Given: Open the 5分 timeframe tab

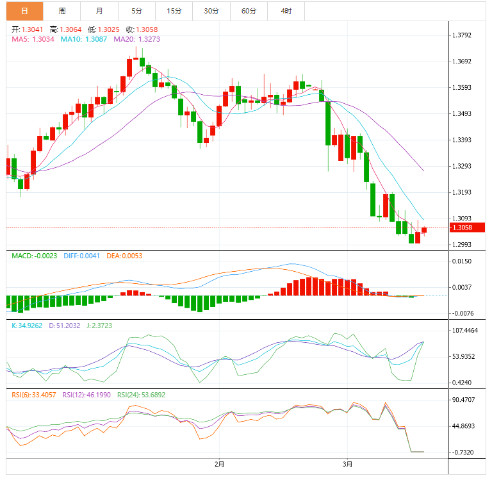Looking at the screenshot, I should click(x=136, y=11).
